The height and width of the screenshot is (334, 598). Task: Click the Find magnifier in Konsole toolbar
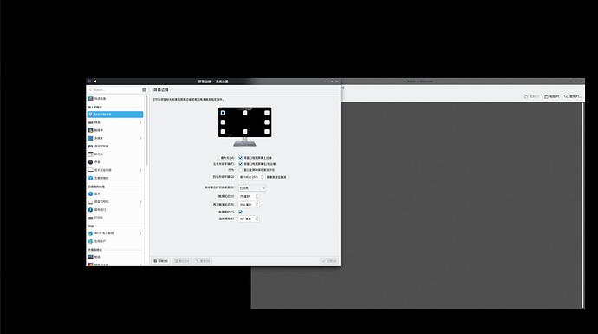(566, 96)
